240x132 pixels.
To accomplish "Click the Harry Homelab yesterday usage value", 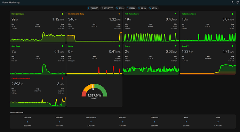I will [91, 126].
